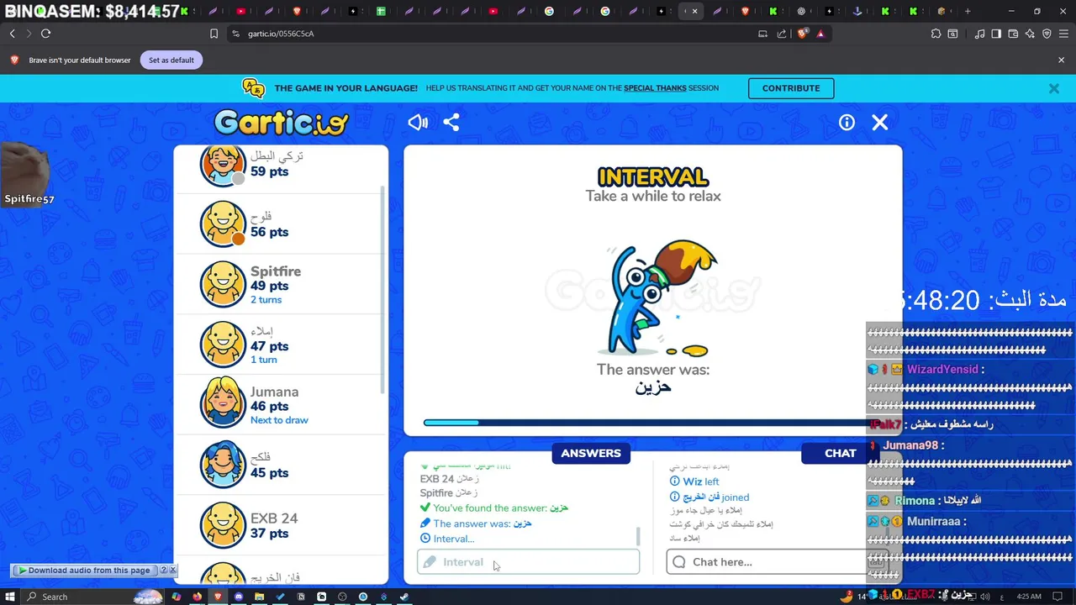Screen dimensions: 1076x605
Task: Click Set as default button
Action: coord(171,60)
